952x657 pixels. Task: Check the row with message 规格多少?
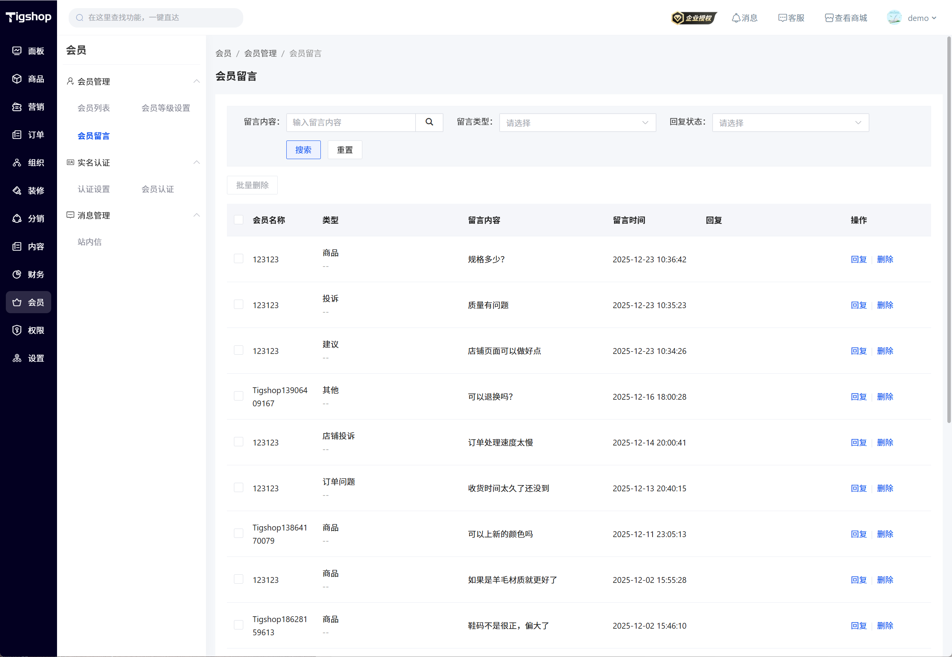pos(239,258)
